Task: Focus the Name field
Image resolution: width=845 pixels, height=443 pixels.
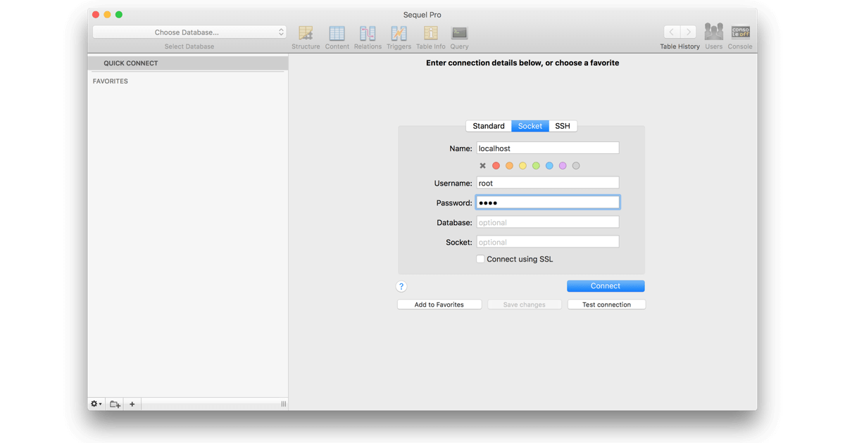Action: 548,148
